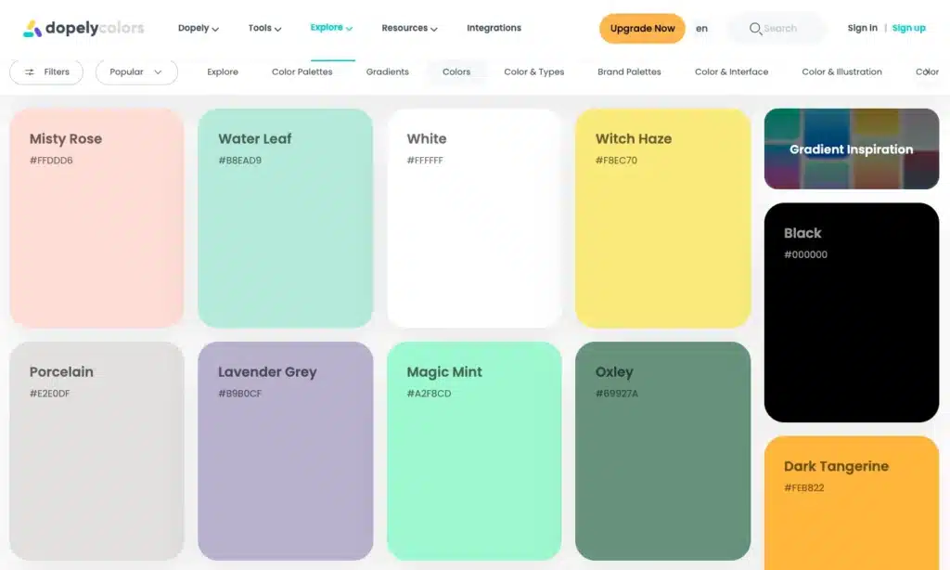Screen dimensions: 950x570
Task: Click the Filters sliders icon
Action: coord(30,72)
